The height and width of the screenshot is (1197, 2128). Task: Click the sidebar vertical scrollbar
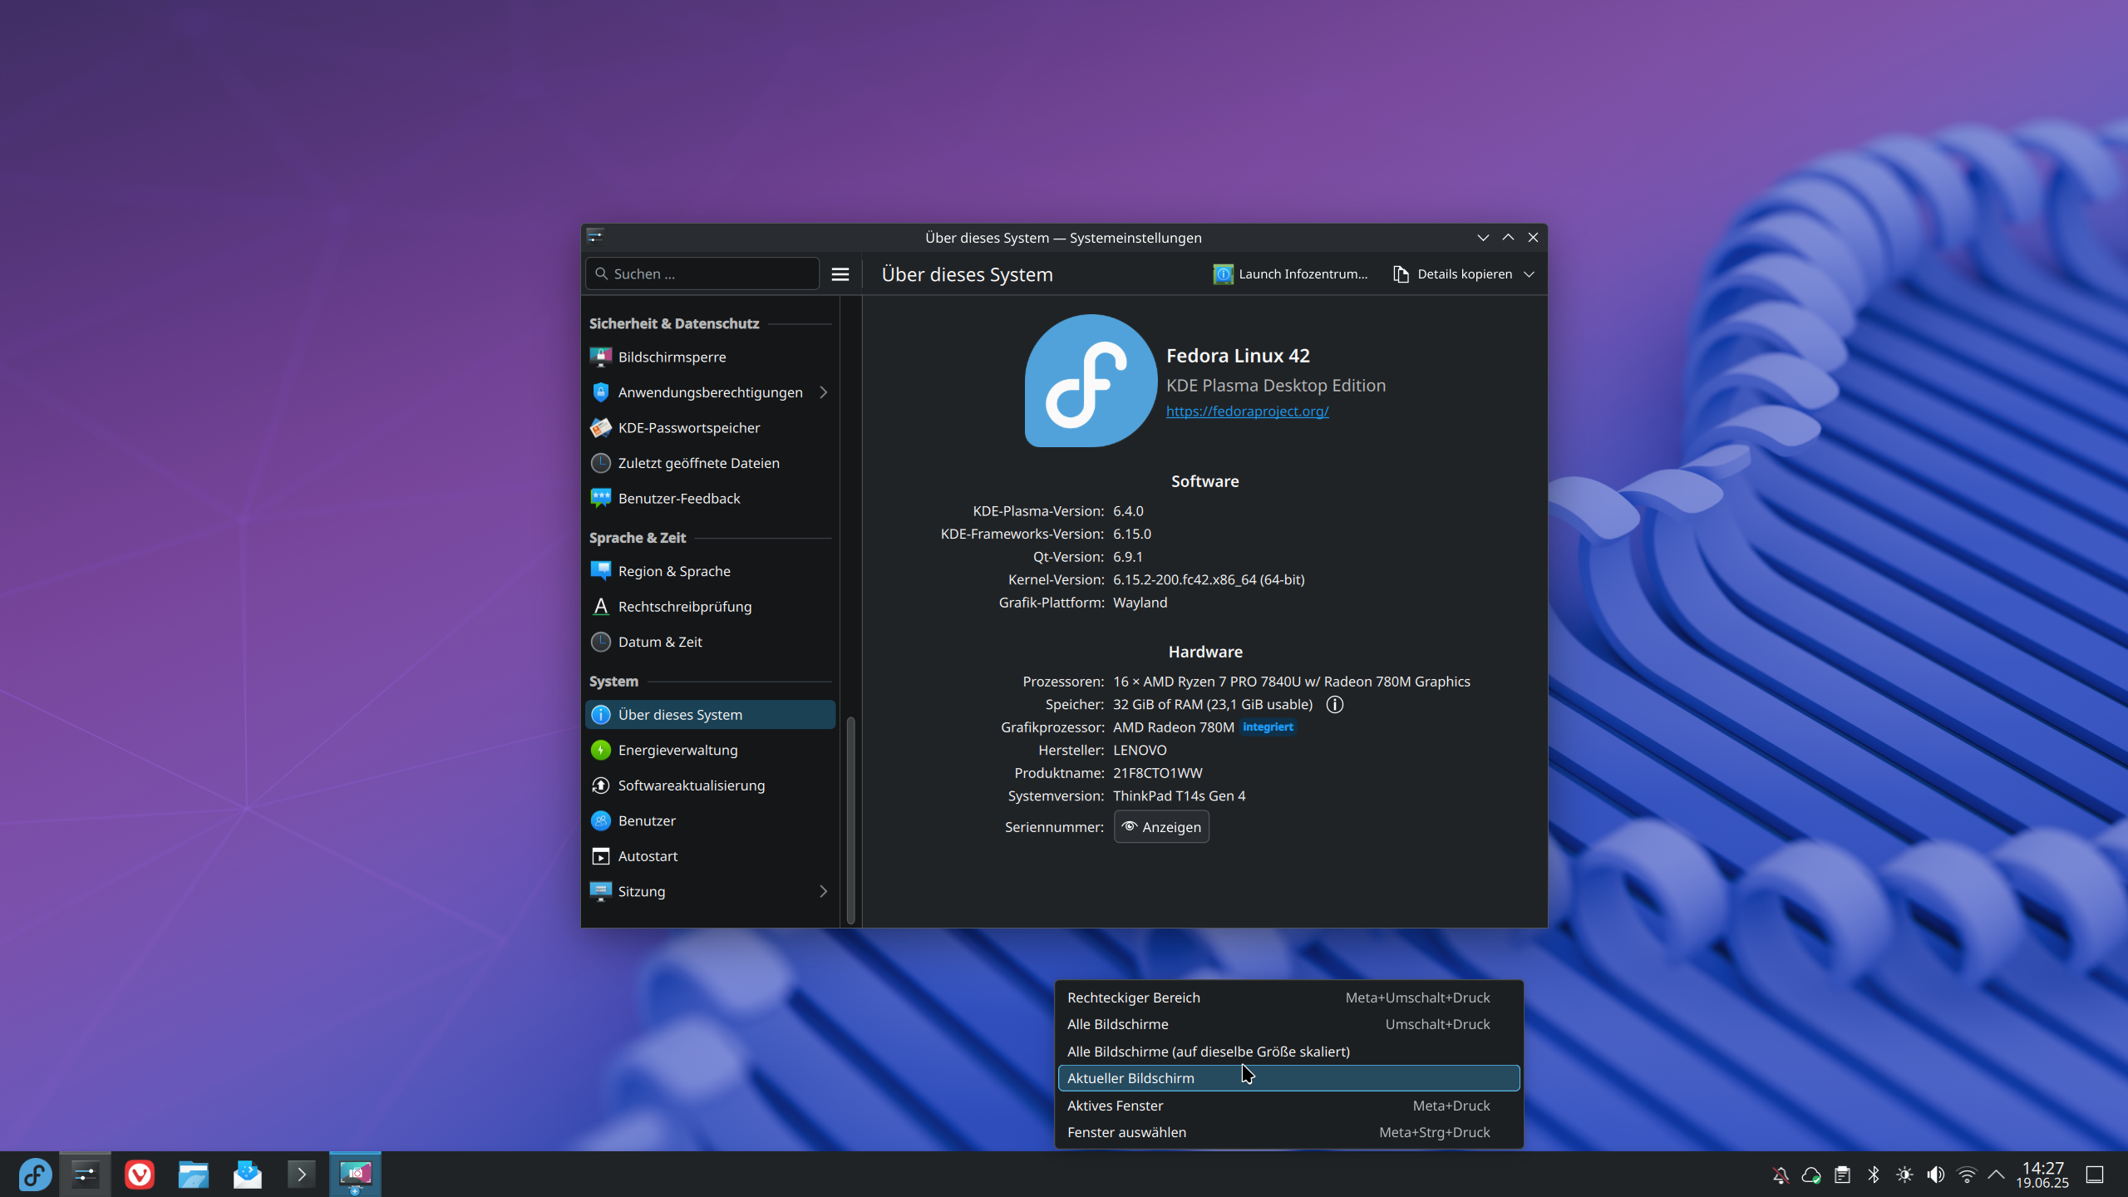[850, 819]
